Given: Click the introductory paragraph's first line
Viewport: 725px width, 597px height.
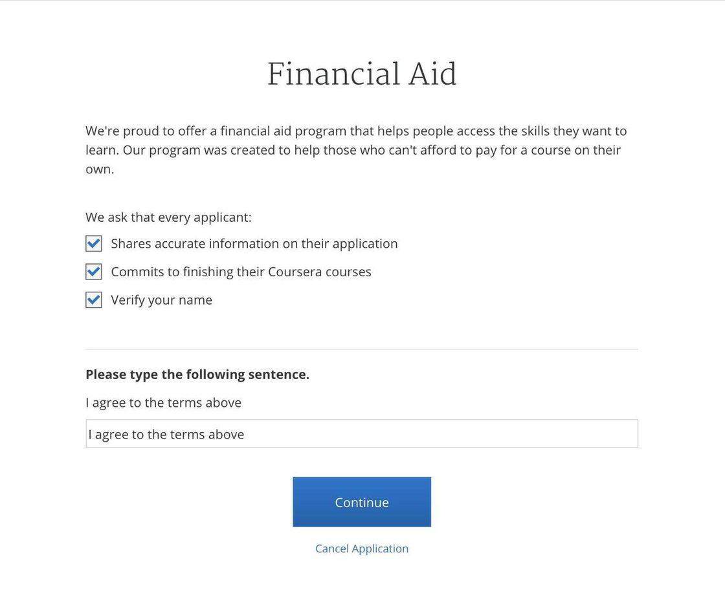Looking at the screenshot, I should (356, 131).
